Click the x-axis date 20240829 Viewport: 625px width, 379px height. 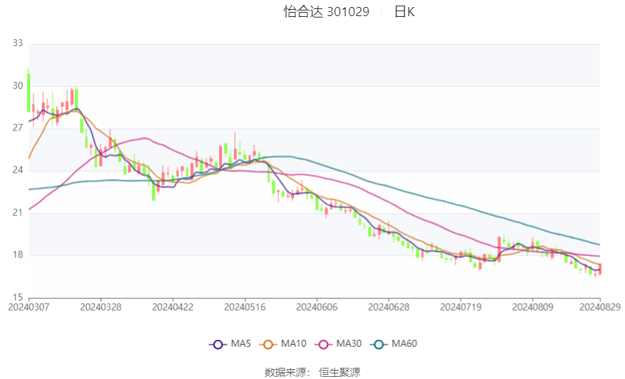point(600,308)
